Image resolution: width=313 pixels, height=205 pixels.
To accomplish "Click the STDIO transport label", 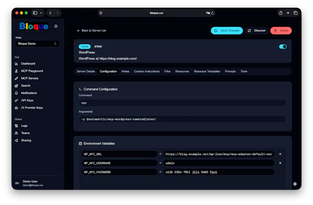I will click(x=98, y=46).
